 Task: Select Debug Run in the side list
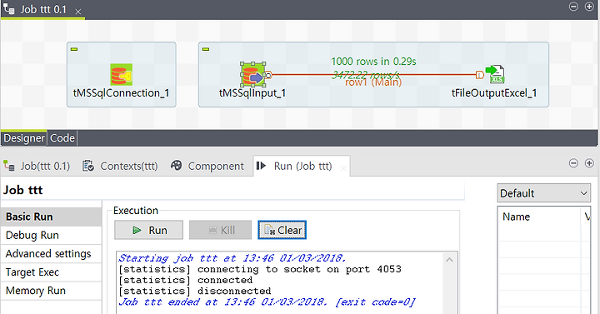(x=52, y=235)
